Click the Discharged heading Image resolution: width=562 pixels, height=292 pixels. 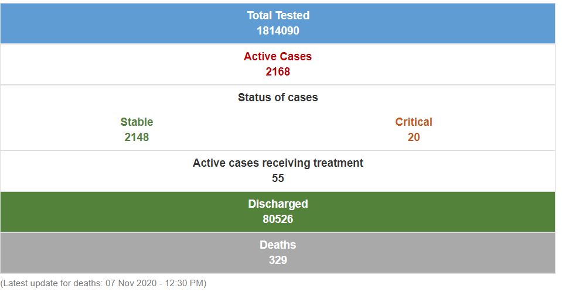click(x=278, y=204)
